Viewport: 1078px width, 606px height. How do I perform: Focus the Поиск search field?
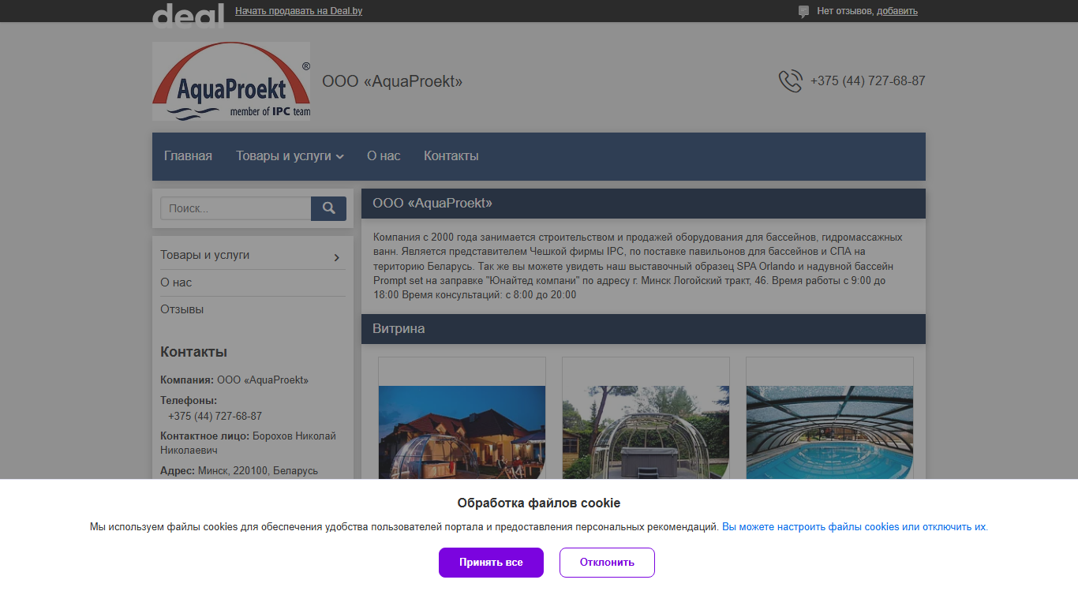[x=236, y=208]
